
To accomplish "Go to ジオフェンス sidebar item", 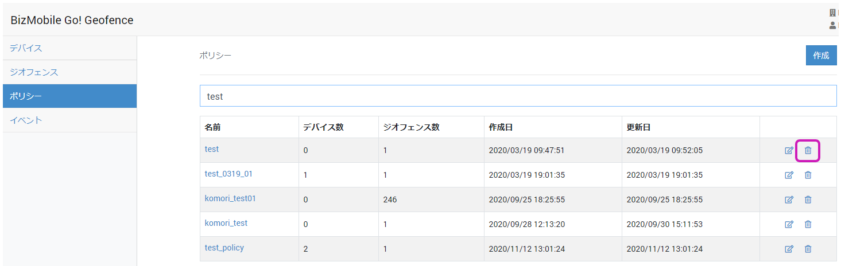I will pos(34,72).
